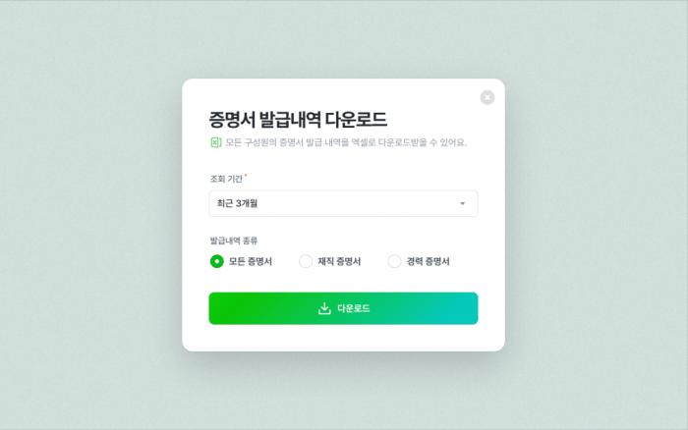Click the download arrow icon in button
The width and height of the screenshot is (688, 430).
coord(324,308)
